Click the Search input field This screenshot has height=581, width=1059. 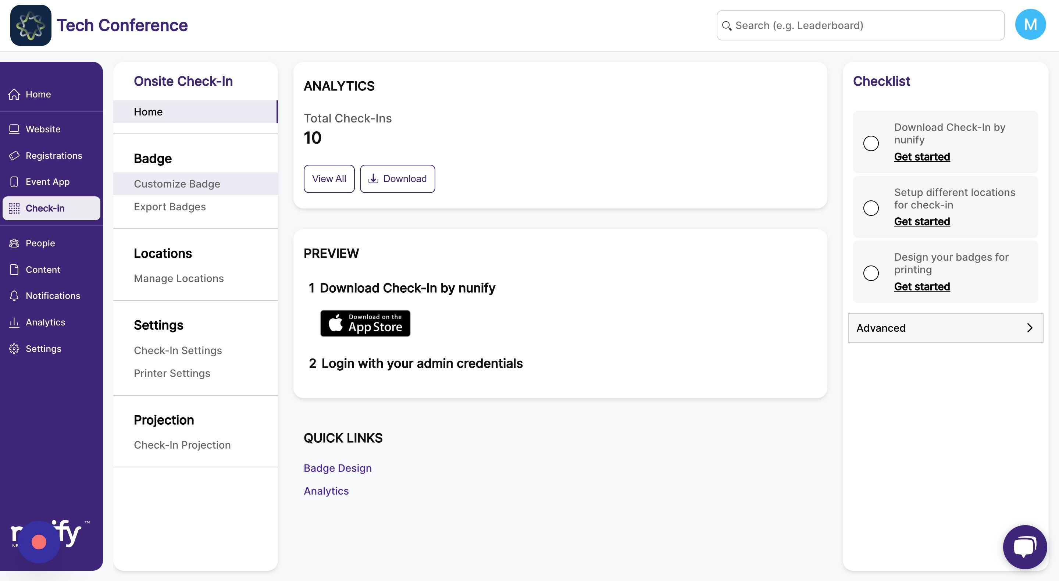point(860,25)
